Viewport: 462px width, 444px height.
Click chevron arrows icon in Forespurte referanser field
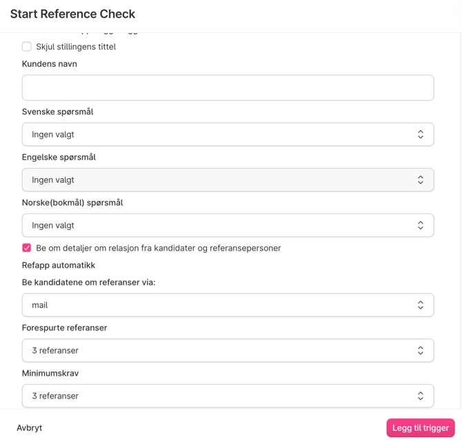tap(421, 350)
